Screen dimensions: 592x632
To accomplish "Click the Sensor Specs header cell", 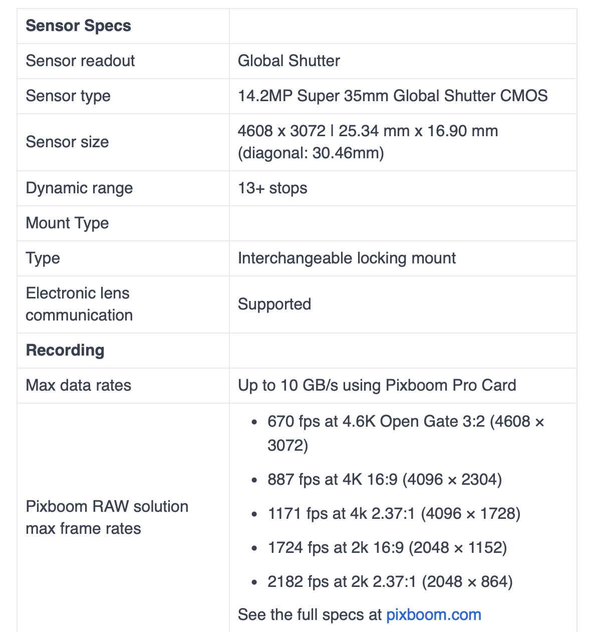I will [x=79, y=26].
